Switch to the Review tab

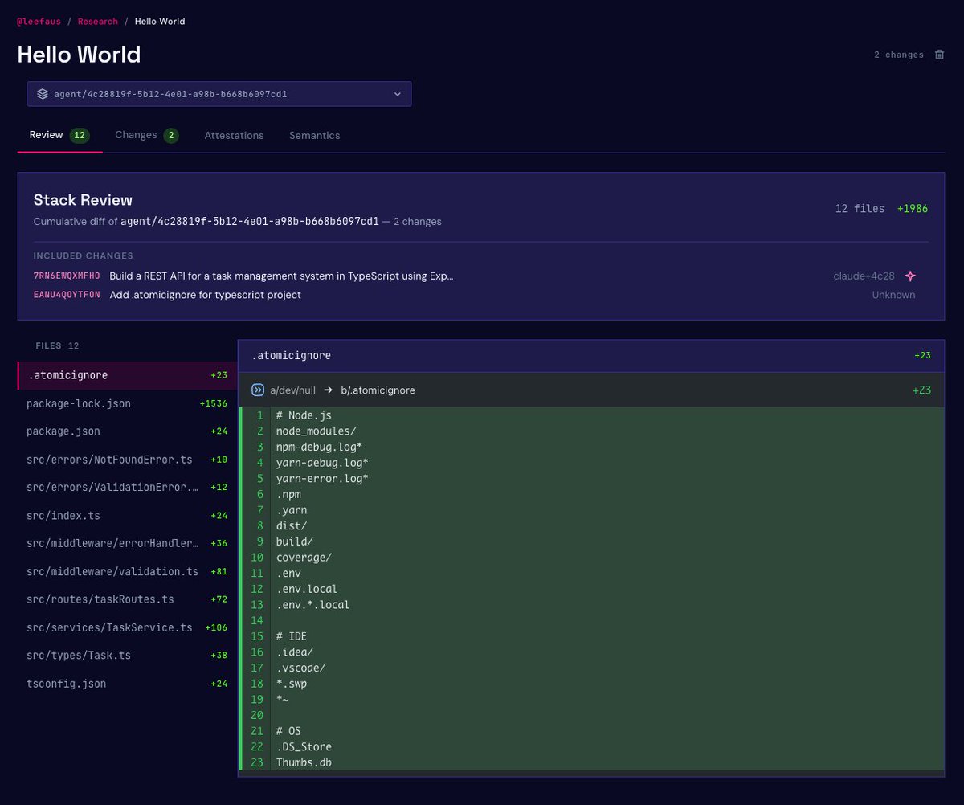[x=59, y=135]
